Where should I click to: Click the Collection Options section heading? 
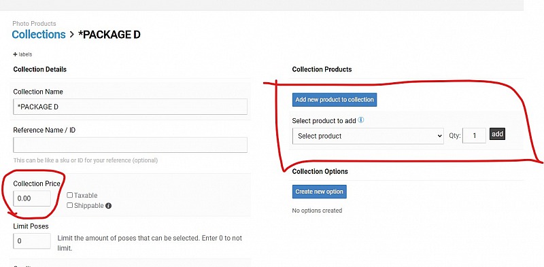[320, 171]
